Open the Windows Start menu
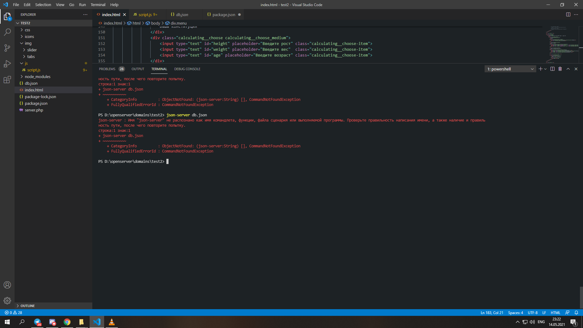Viewport: 583px width, 328px height. [7, 322]
